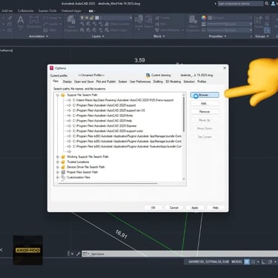Click the Remove button

click(205, 112)
